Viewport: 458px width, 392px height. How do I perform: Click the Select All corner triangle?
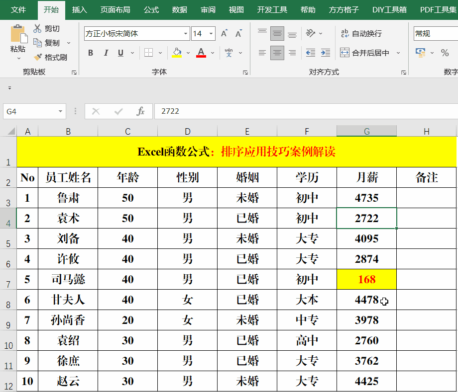click(11, 131)
